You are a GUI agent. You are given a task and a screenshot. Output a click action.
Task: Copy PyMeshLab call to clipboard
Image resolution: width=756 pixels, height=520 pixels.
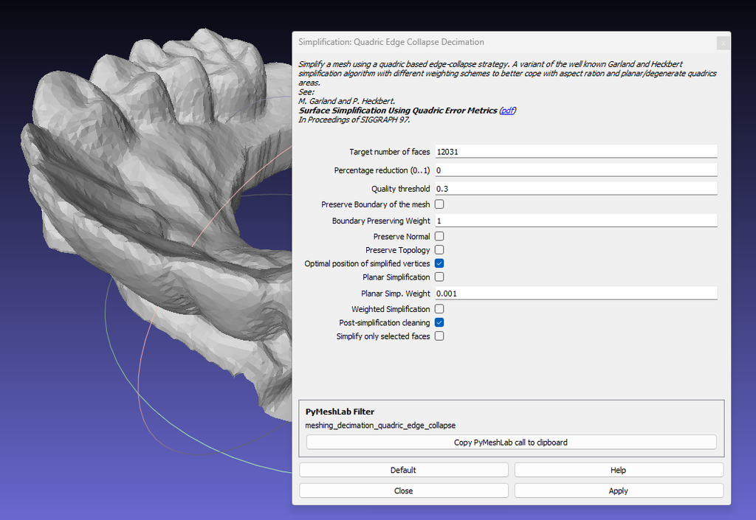tap(511, 442)
